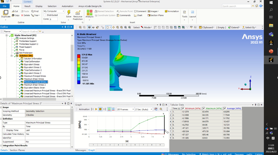Select distributed frames animation mode icon
The width and height of the screenshot is (278, 155).
109,109
